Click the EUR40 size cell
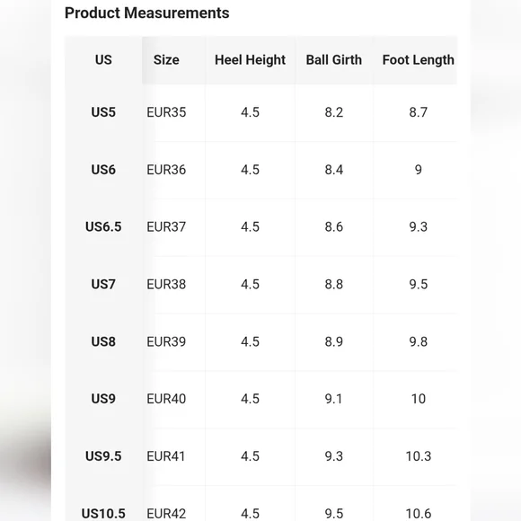 166,399
